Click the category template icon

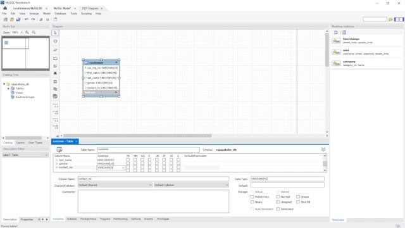point(336,63)
